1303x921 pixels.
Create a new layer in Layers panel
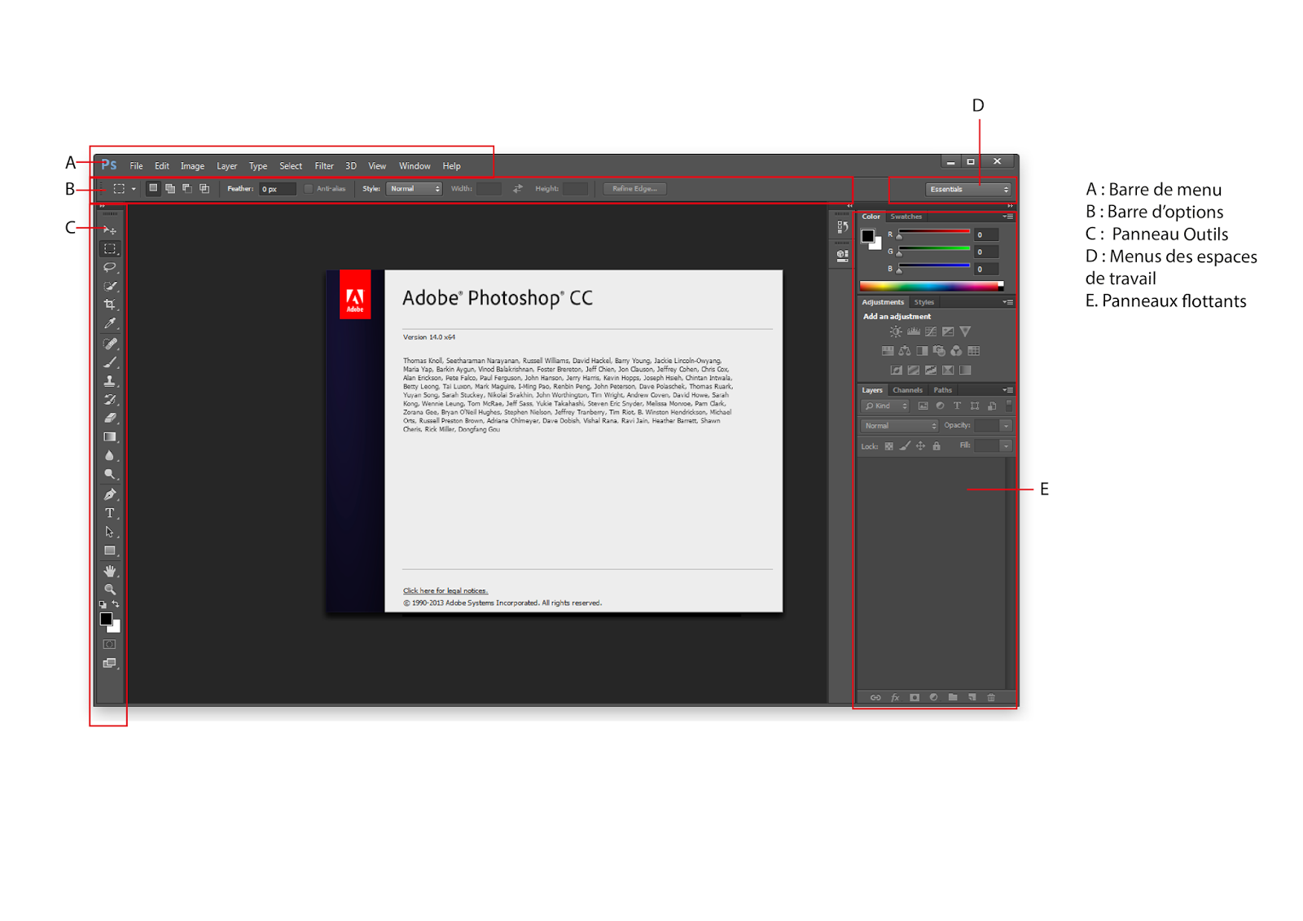[x=972, y=697]
